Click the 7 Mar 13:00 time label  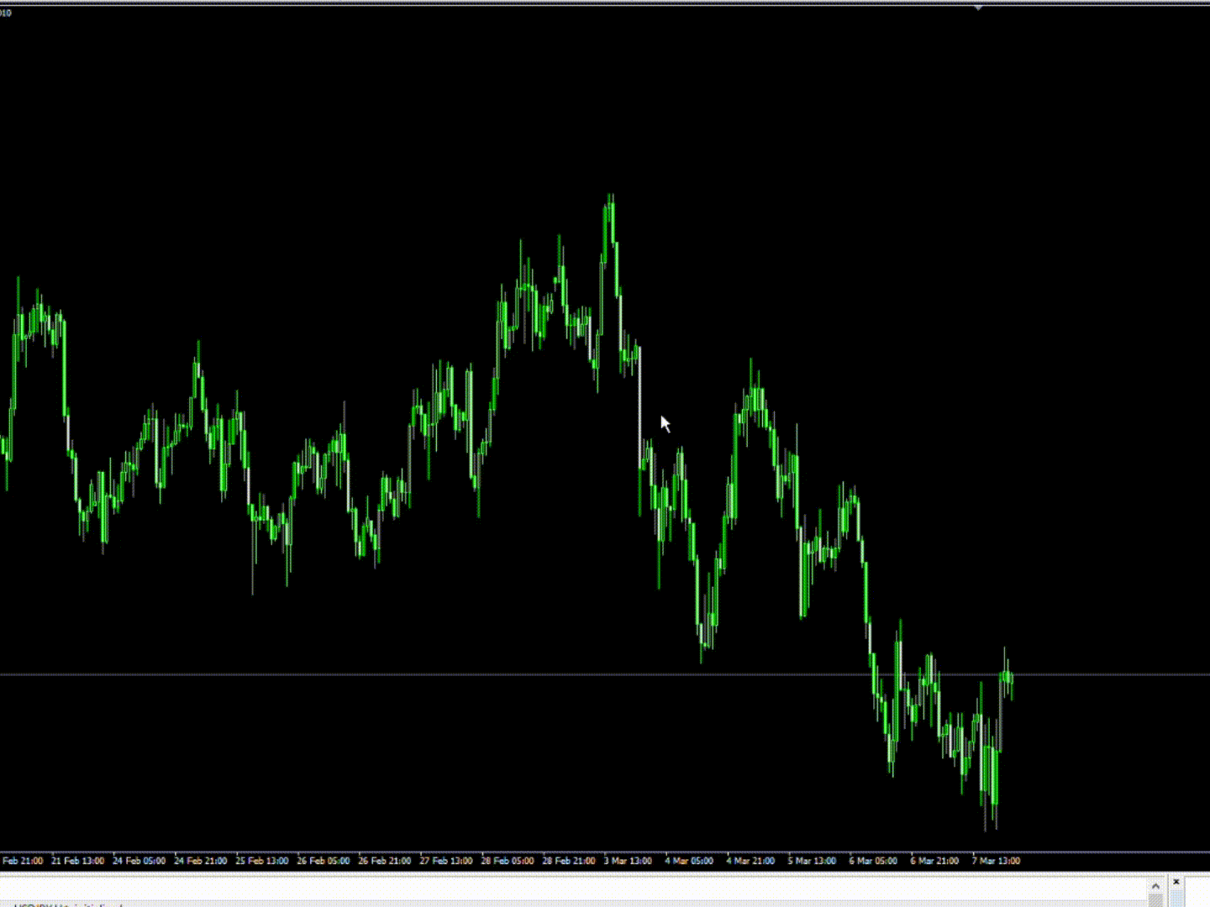pyautogui.click(x=996, y=861)
